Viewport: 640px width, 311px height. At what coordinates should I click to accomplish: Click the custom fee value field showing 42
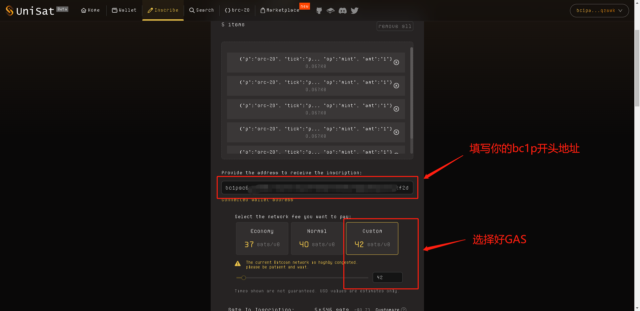pos(387,277)
